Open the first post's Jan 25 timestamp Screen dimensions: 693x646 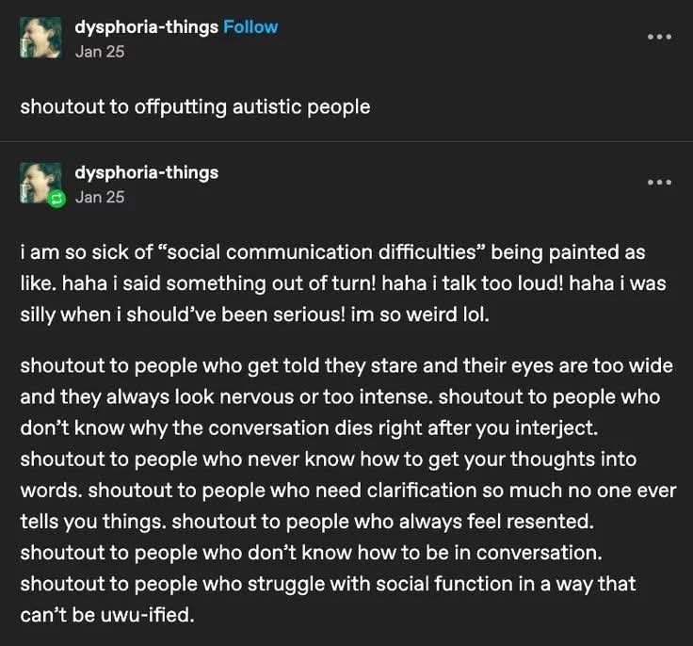(100, 52)
